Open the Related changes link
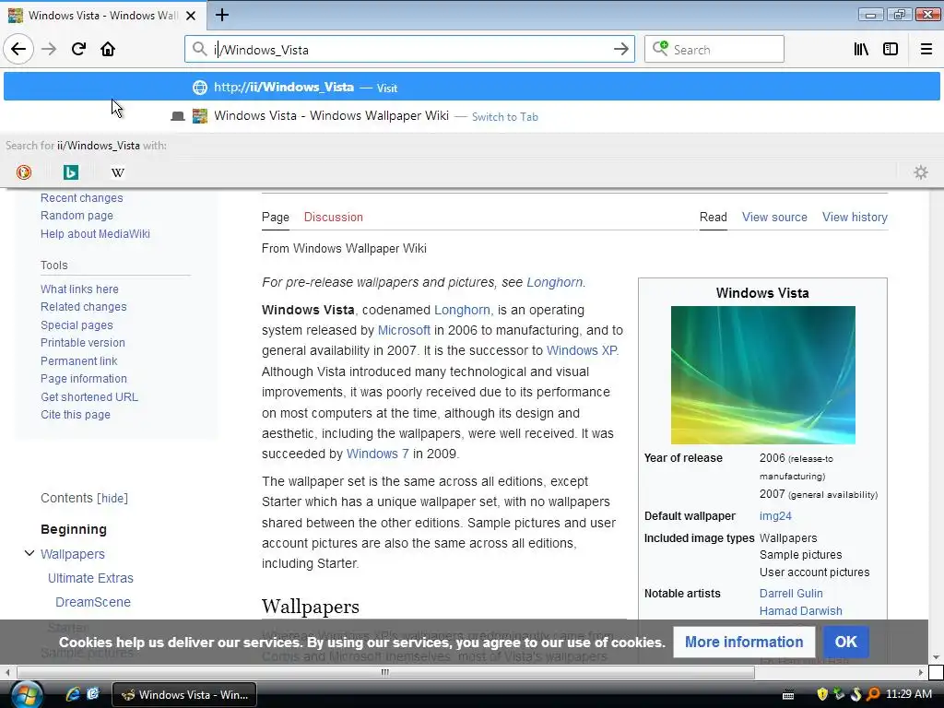 pos(84,307)
